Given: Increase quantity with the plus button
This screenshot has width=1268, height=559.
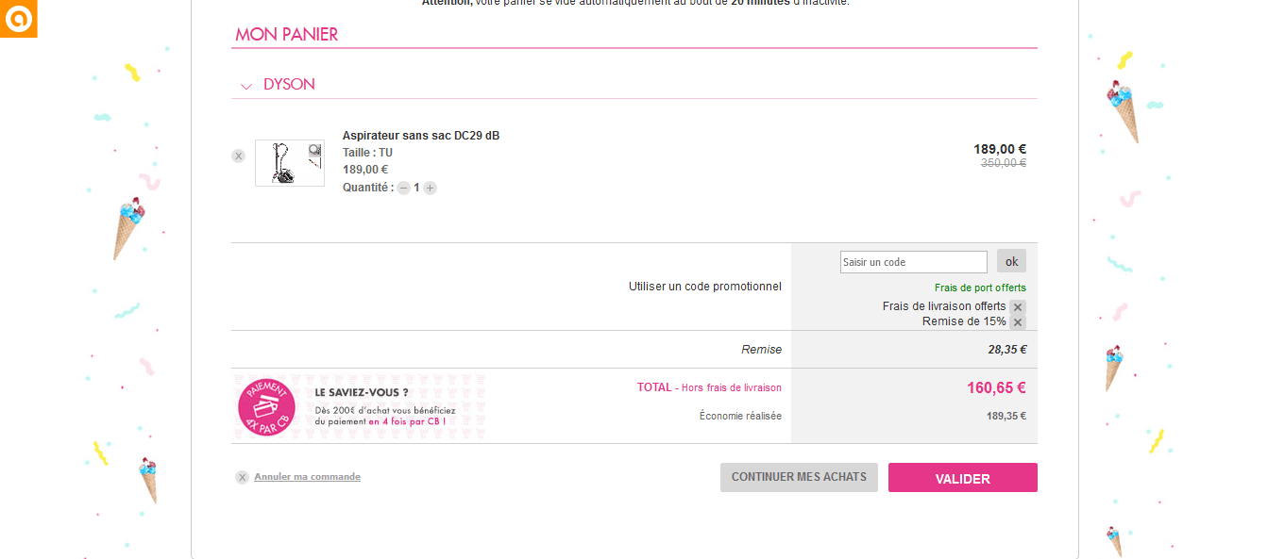Looking at the screenshot, I should (431, 188).
